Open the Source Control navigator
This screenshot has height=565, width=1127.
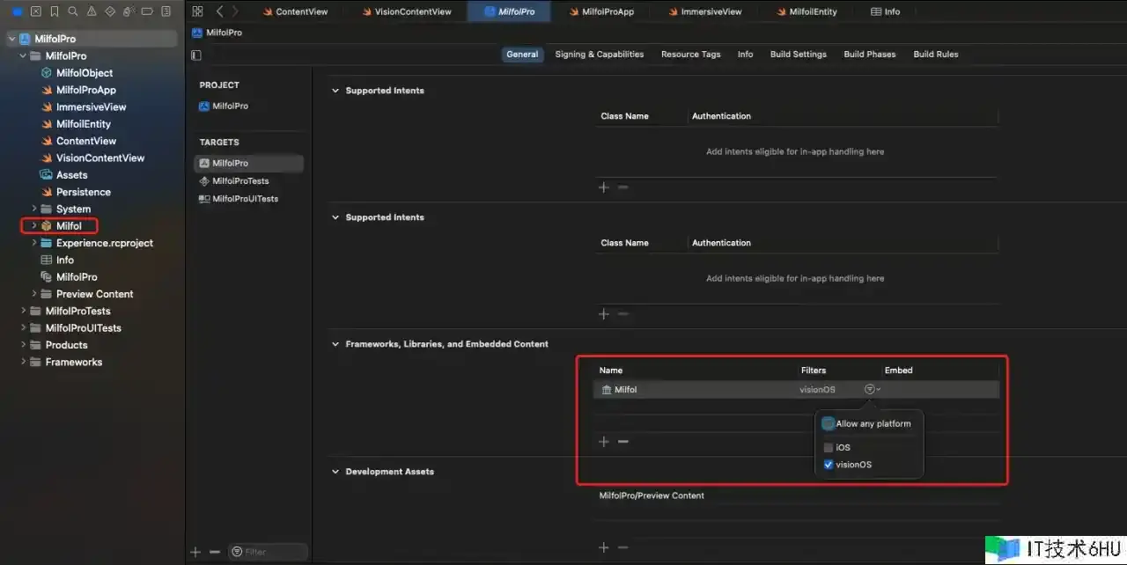coord(35,11)
